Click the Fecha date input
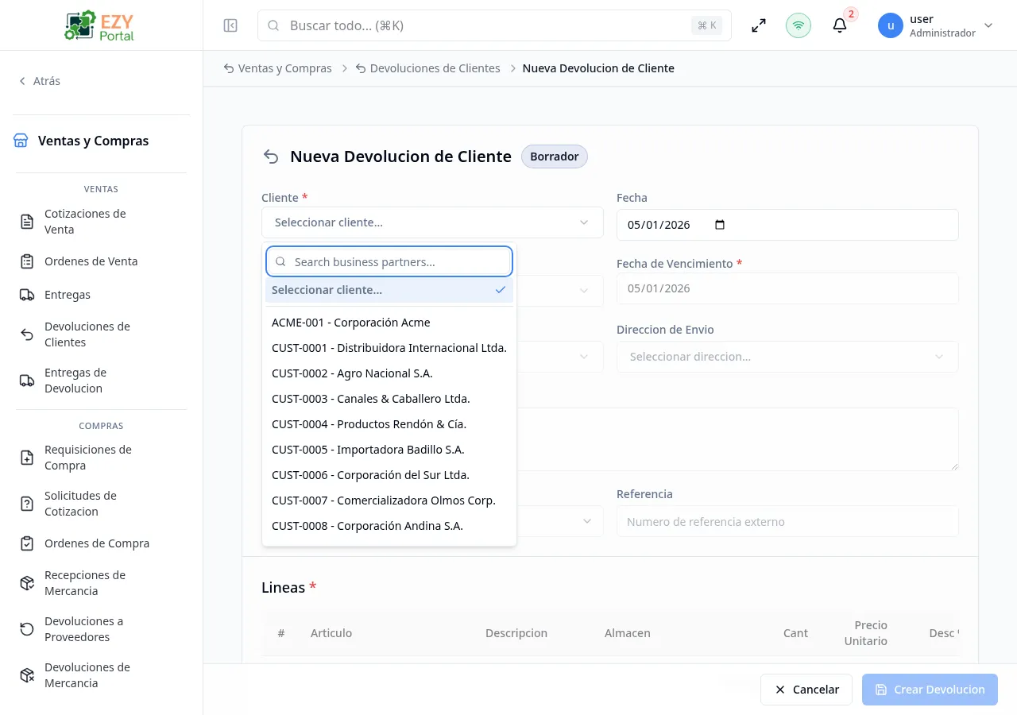 pos(787,225)
